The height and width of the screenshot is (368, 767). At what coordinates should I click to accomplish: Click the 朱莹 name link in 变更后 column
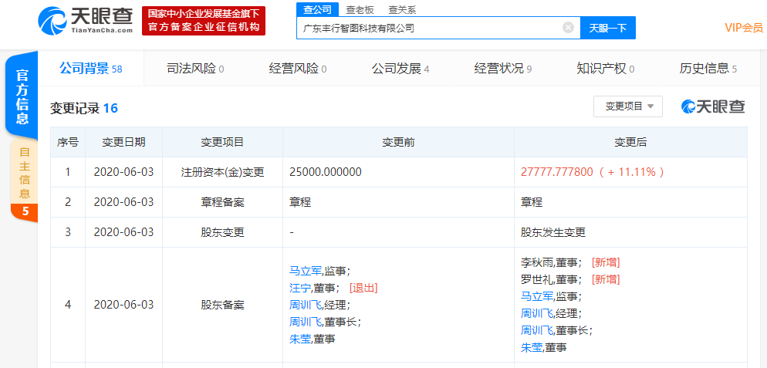tap(531, 347)
